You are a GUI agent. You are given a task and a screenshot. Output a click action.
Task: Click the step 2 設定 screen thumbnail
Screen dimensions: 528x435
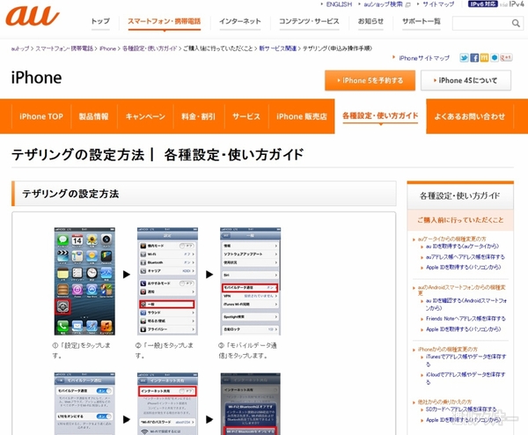[167, 281]
